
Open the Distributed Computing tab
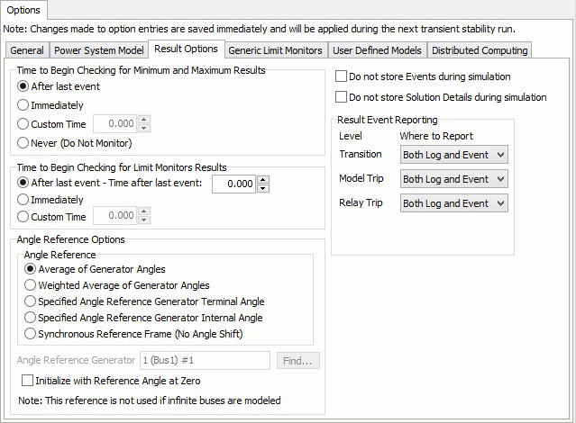click(x=479, y=50)
